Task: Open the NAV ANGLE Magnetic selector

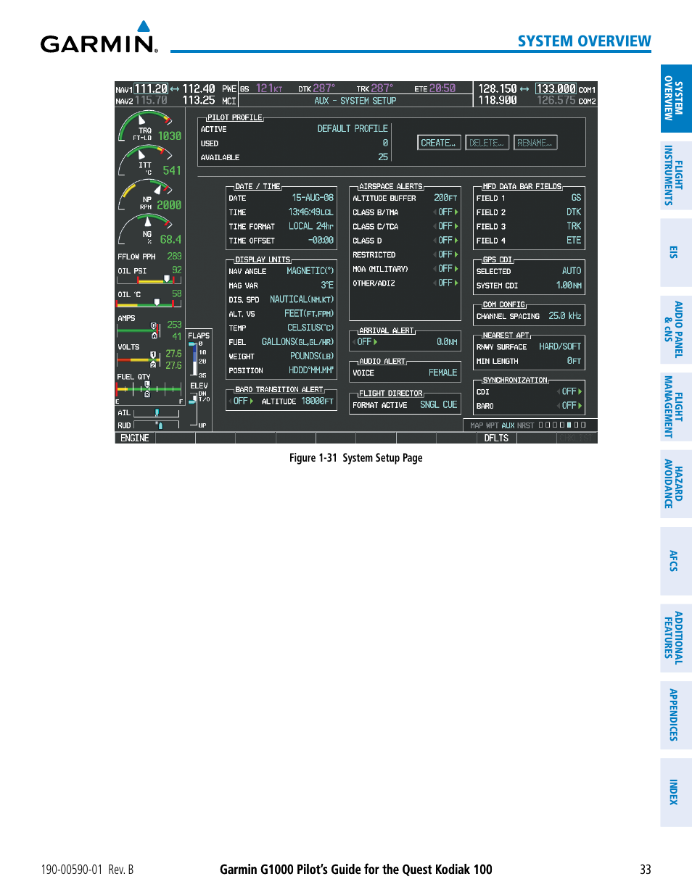Action: point(310,271)
